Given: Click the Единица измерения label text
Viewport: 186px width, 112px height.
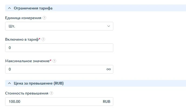Looking at the screenshot, I should [23, 18].
